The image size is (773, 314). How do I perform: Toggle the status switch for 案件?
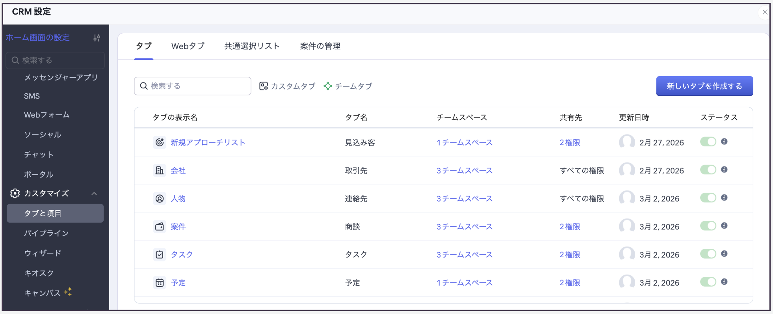(x=708, y=226)
